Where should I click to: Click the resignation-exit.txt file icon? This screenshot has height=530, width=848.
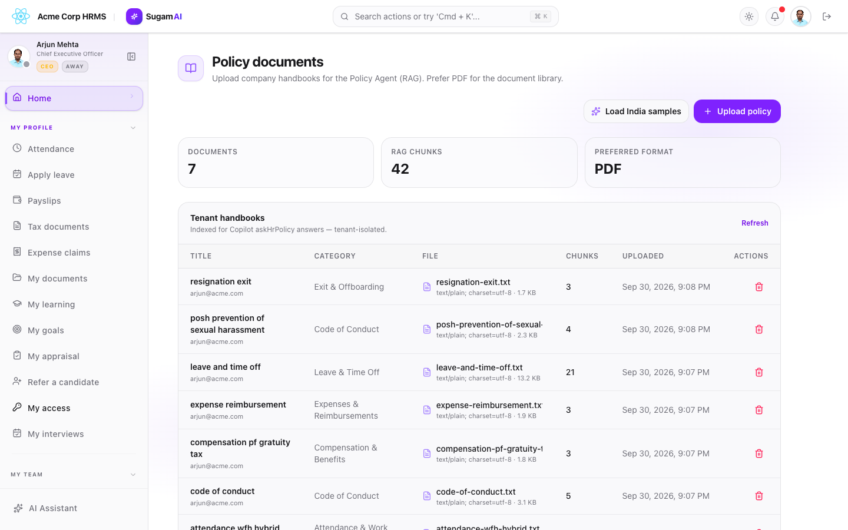[427, 287]
